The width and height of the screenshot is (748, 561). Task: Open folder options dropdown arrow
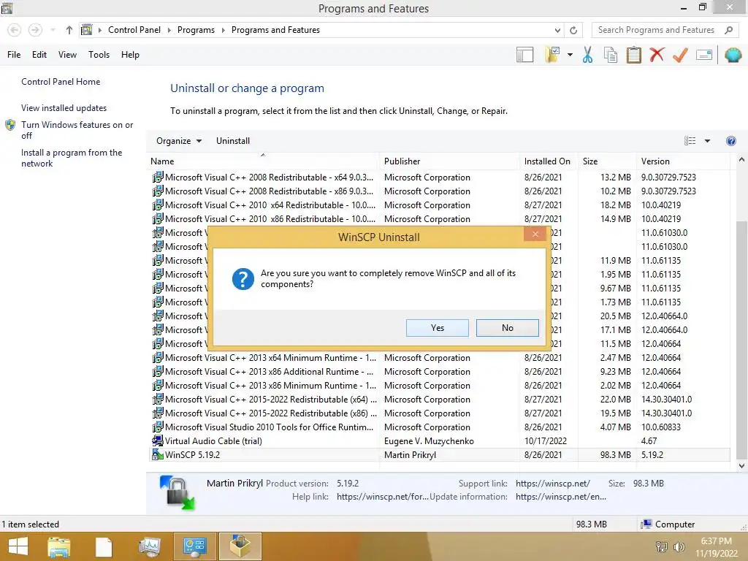(x=570, y=55)
